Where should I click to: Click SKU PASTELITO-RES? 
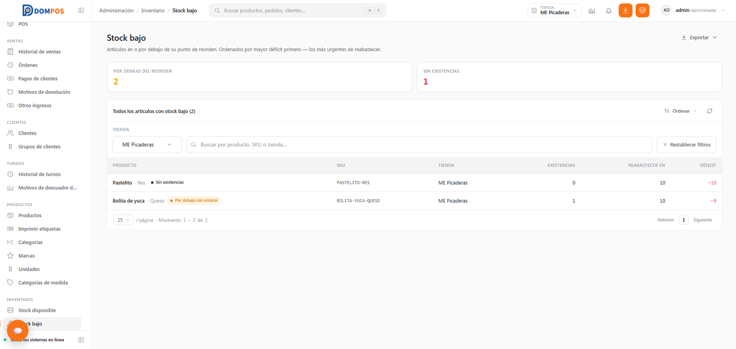click(353, 183)
